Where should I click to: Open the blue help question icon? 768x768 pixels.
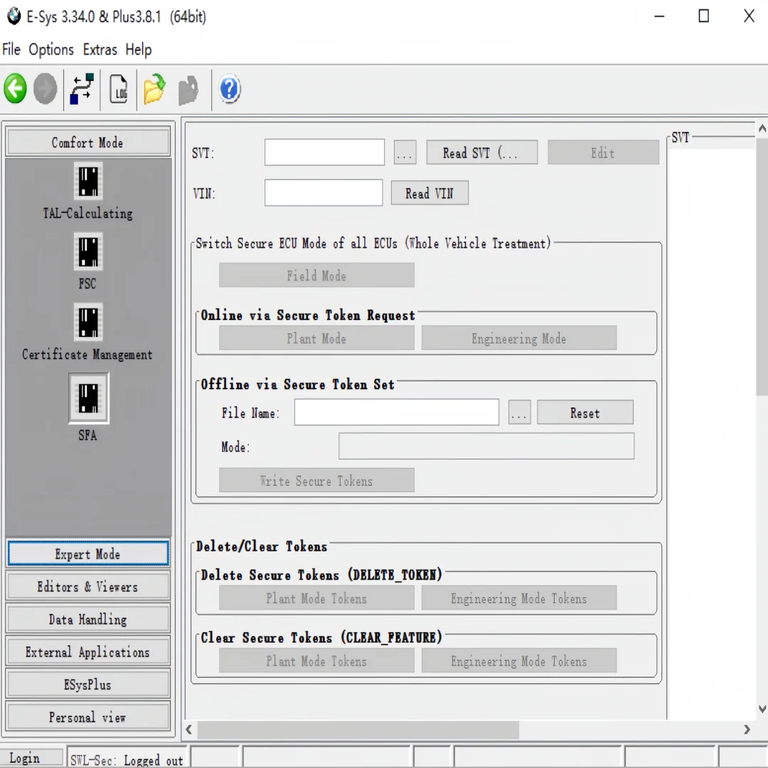(229, 89)
